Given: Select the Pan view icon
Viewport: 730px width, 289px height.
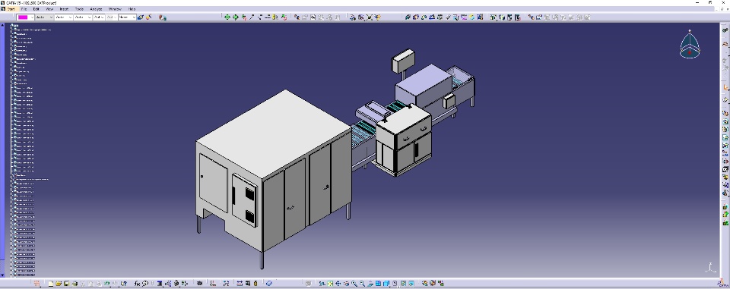Looking at the screenshot, I should 338,284.
